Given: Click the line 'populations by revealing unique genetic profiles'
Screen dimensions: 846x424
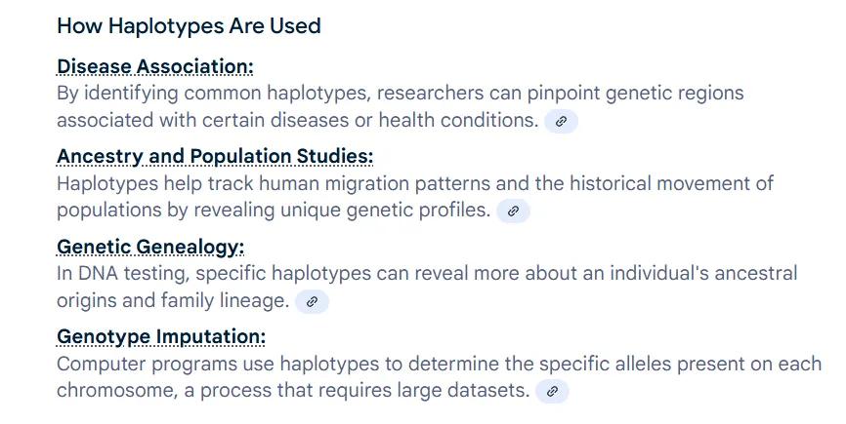Looking at the screenshot, I should pyautogui.click(x=273, y=211).
